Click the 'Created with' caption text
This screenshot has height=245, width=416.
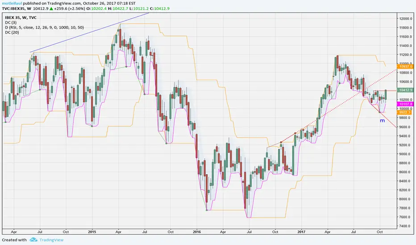click(14, 240)
